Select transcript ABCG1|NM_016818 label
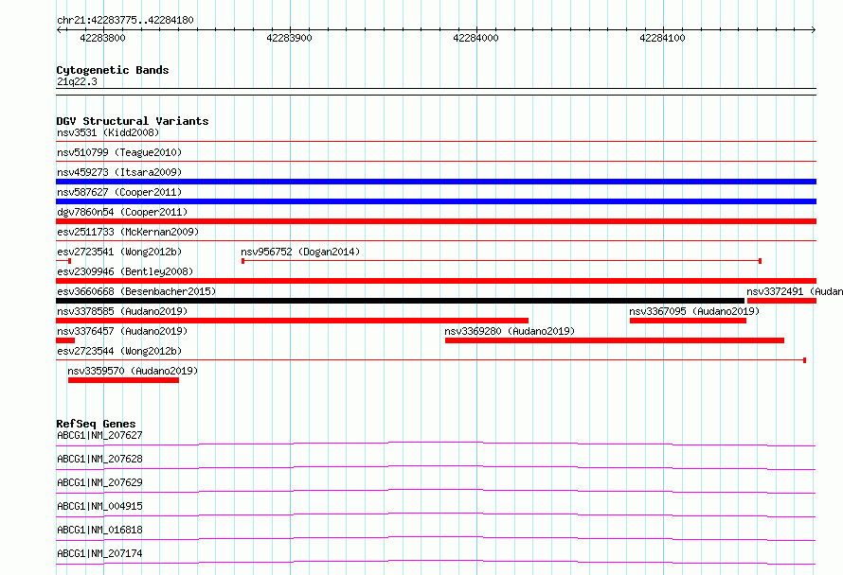The height and width of the screenshot is (575, 843). [99, 530]
